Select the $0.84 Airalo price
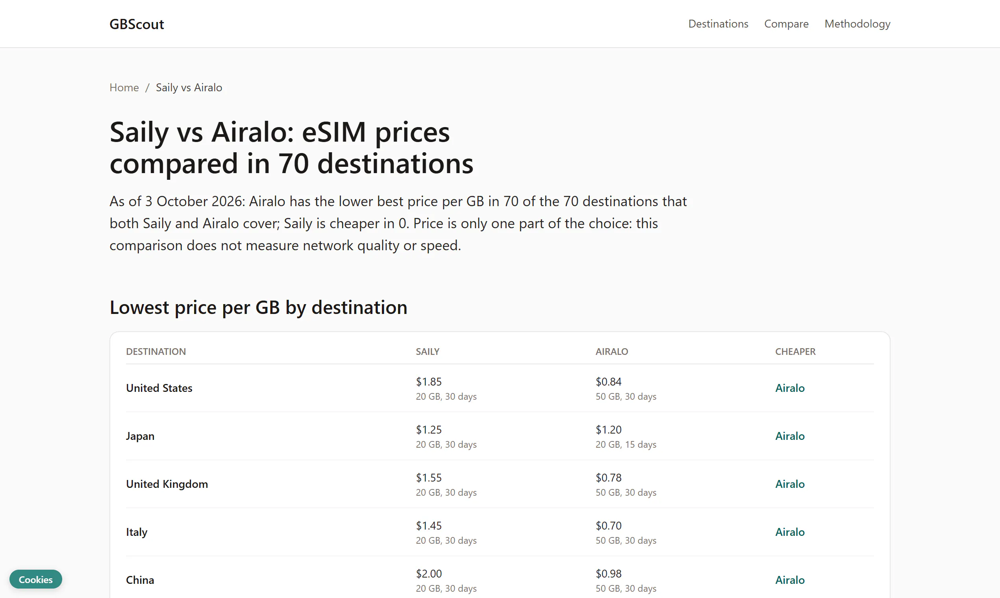 (609, 382)
